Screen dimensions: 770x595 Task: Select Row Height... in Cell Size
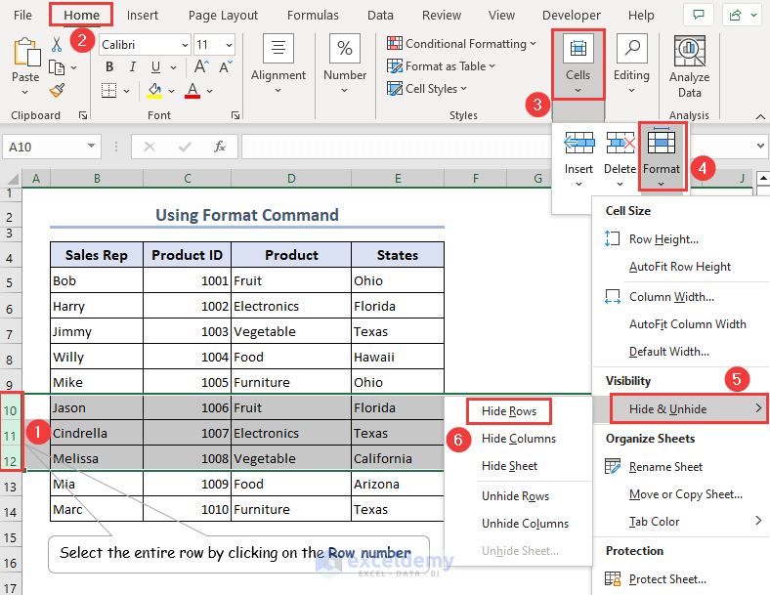point(663,239)
